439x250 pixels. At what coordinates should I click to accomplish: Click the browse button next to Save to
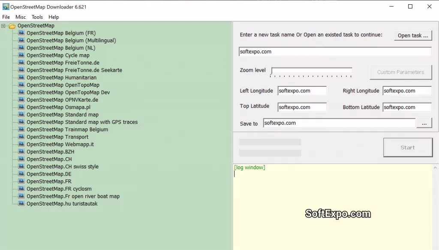tap(424, 123)
